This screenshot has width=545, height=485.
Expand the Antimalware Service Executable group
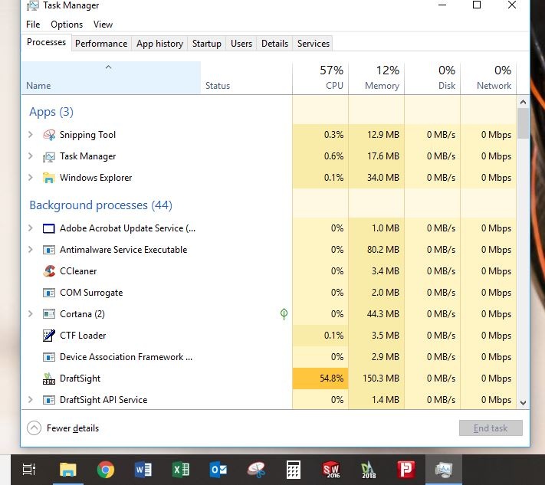31,250
